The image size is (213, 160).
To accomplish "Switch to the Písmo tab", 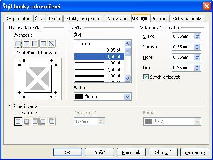I will pyautogui.click(x=54, y=19).
